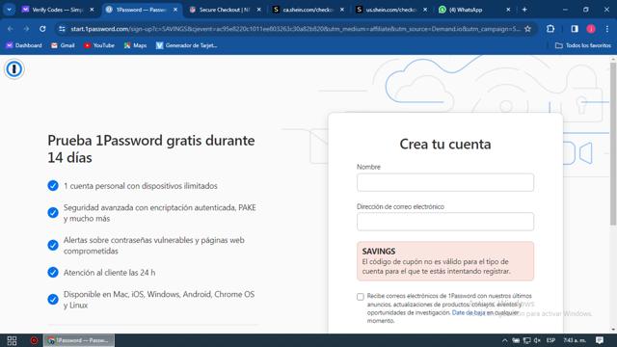
Task: Click the page vertical scrollbar
Action: coord(613,144)
